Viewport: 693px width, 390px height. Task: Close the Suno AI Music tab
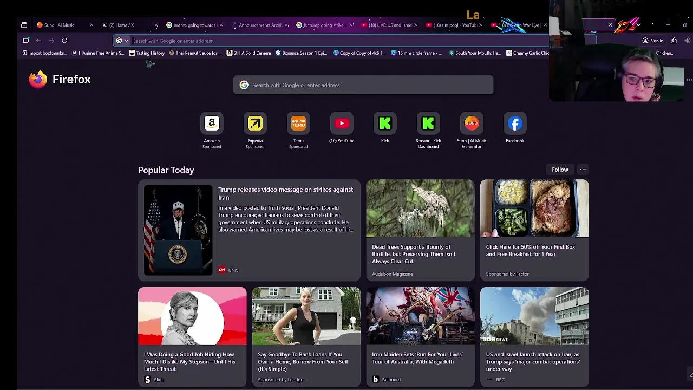[91, 25]
